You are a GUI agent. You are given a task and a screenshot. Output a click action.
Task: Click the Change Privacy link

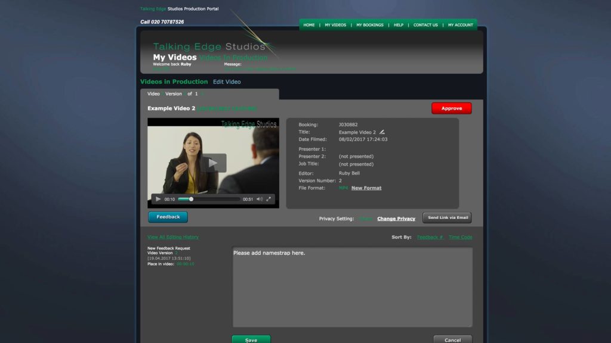pos(396,219)
